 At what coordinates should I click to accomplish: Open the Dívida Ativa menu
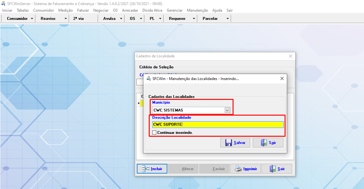coord(153,10)
